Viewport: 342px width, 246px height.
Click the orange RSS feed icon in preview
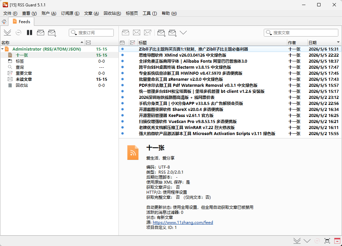point(133,152)
